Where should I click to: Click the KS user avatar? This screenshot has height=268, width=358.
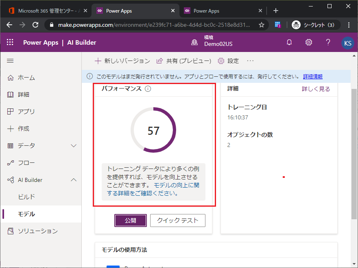click(347, 43)
